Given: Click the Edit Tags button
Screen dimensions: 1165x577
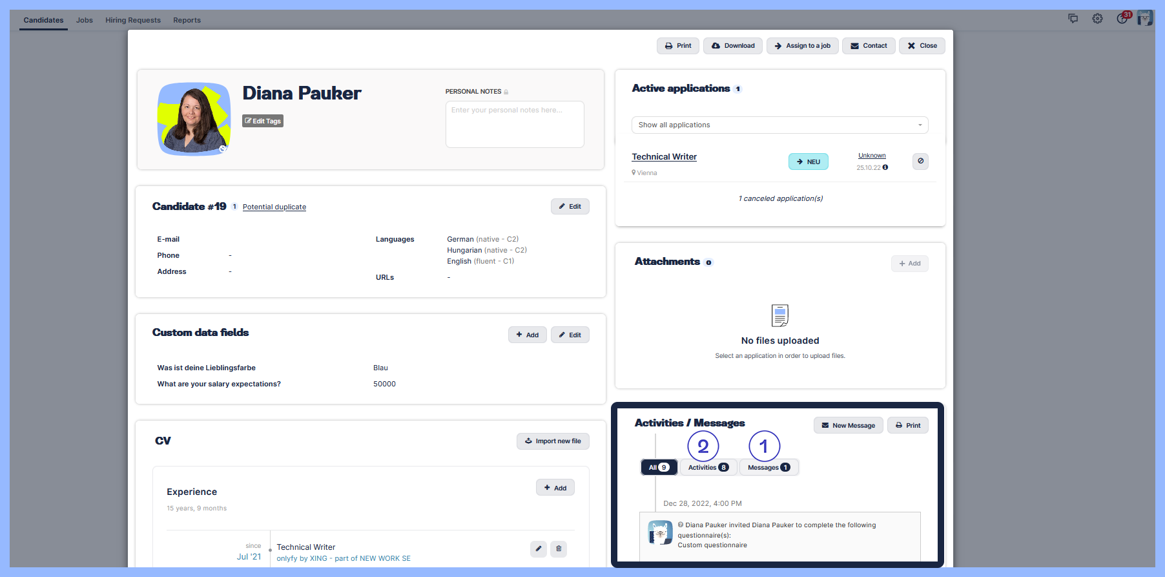Looking at the screenshot, I should [x=263, y=121].
